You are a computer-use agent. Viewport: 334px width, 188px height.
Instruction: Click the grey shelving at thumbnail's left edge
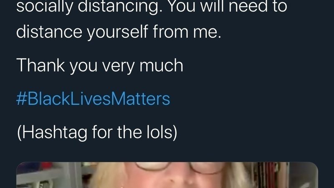(x=48, y=176)
